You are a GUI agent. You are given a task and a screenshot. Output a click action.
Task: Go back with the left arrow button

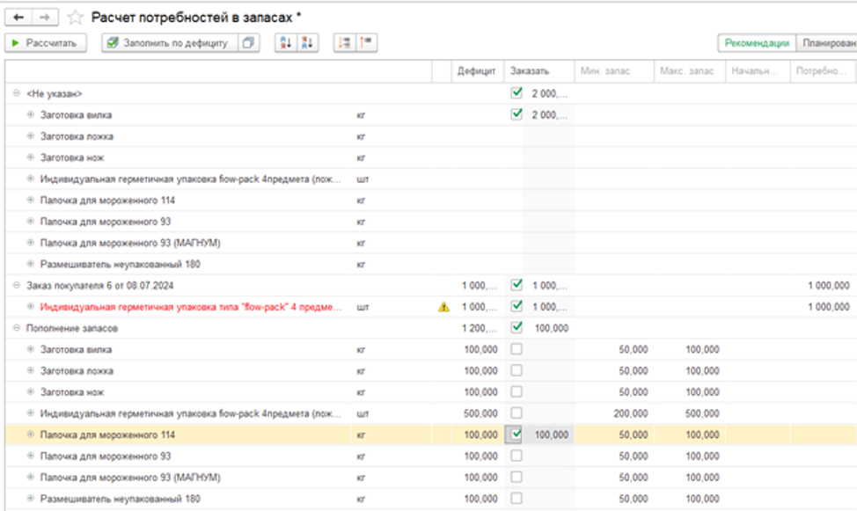click(18, 18)
